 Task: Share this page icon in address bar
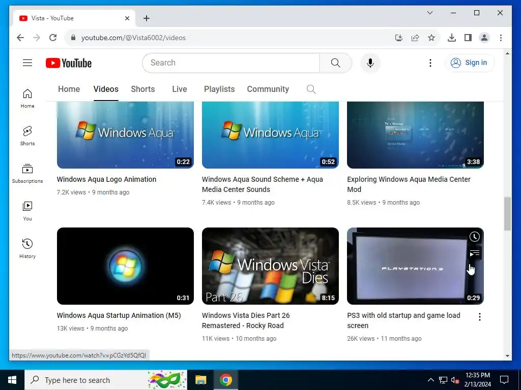point(415,38)
